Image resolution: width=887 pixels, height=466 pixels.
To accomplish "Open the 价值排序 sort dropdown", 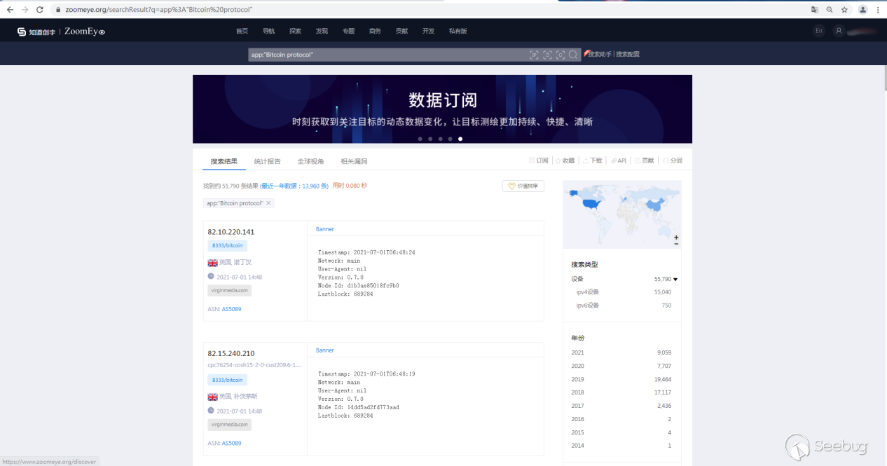I will tap(523, 186).
